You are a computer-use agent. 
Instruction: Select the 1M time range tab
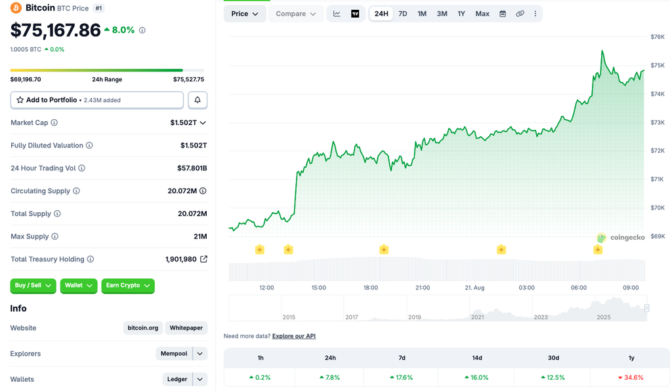point(422,14)
